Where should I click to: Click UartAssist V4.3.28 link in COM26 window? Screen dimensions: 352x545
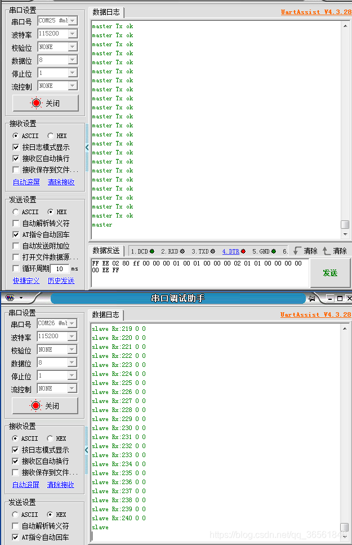coord(316,314)
